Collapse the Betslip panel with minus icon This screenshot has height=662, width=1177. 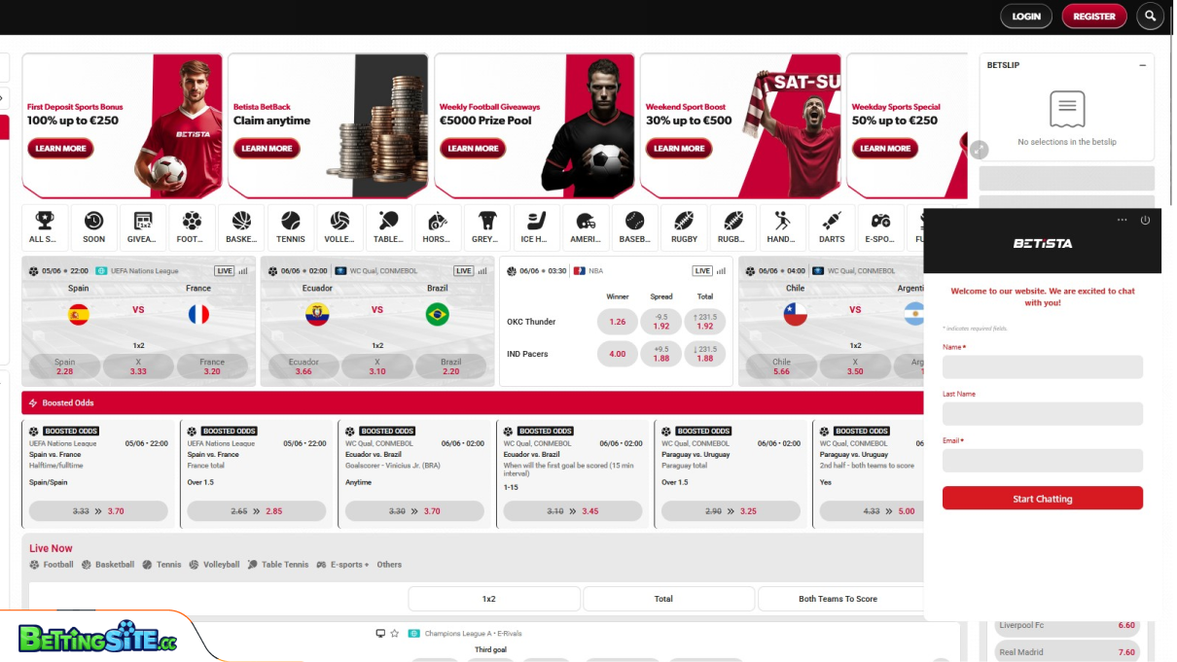1142,65
